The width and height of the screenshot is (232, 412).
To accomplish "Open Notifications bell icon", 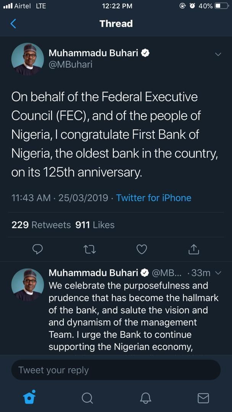I will 145,397.
